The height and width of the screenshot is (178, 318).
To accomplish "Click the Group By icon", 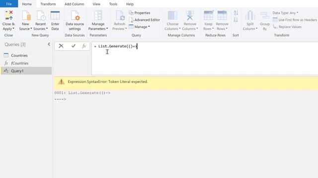I will click(265, 15).
